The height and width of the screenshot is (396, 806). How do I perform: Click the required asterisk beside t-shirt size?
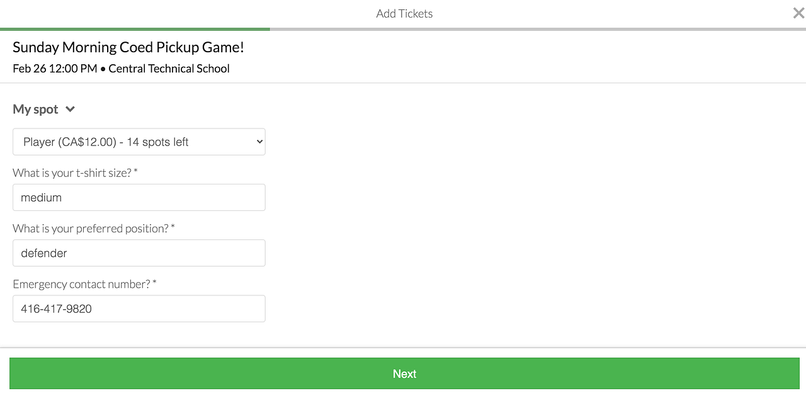pyautogui.click(x=135, y=172)
